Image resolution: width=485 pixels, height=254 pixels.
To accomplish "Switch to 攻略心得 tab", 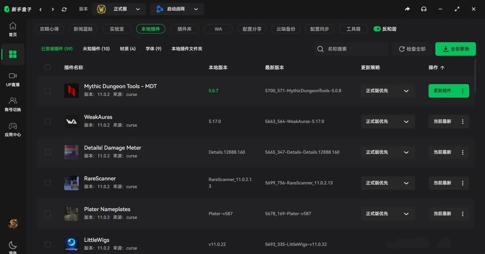I will pos(49,29).
